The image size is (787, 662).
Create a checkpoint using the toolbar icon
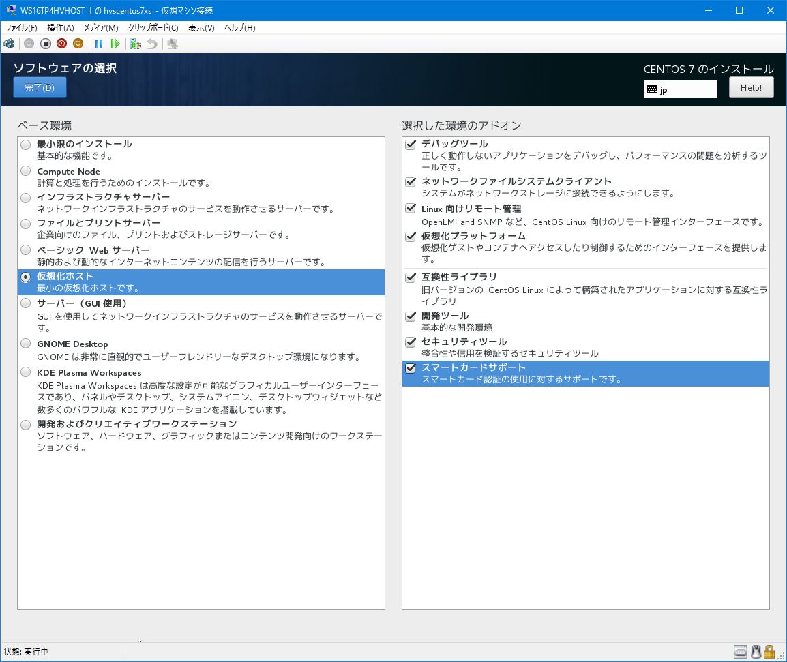pyautogui.click(x=136, y=44)
